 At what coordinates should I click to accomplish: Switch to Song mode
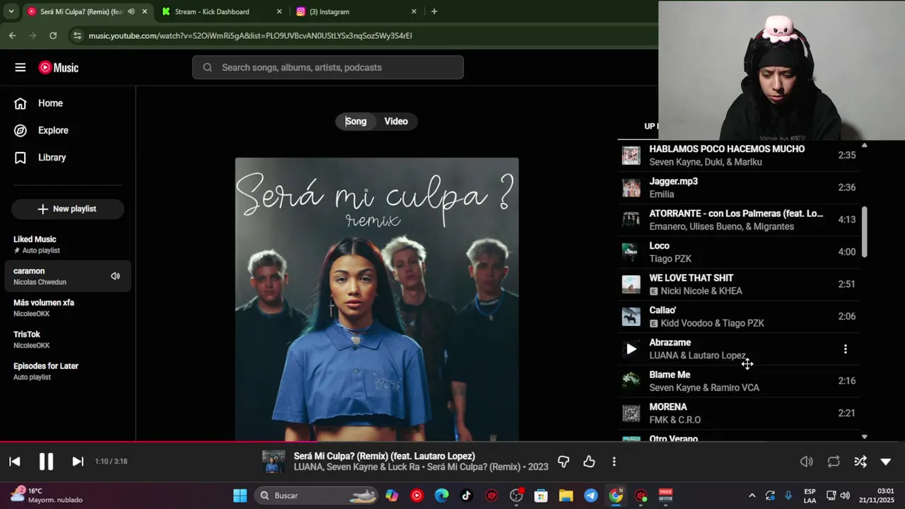pos(356,122)
